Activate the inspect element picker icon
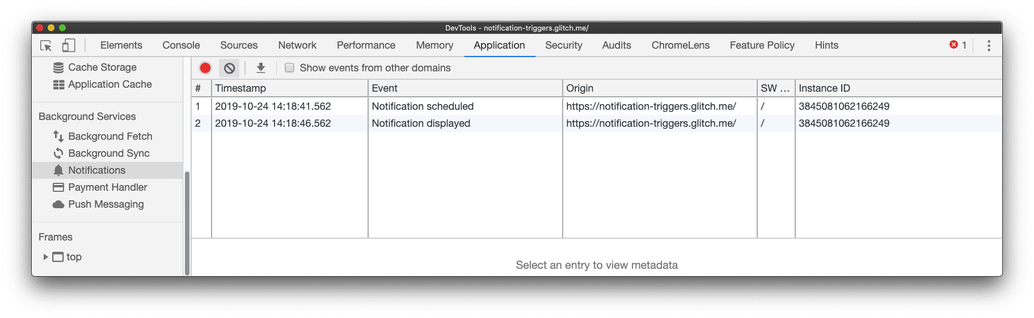 click(46, 46)
